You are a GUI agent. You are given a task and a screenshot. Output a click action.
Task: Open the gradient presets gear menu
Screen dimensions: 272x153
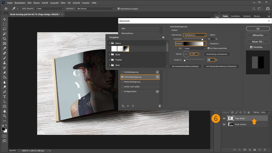pyautogui.click(x=163, y=37)
